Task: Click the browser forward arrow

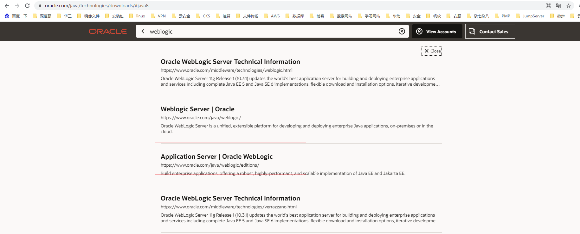Action: (17, 6)
